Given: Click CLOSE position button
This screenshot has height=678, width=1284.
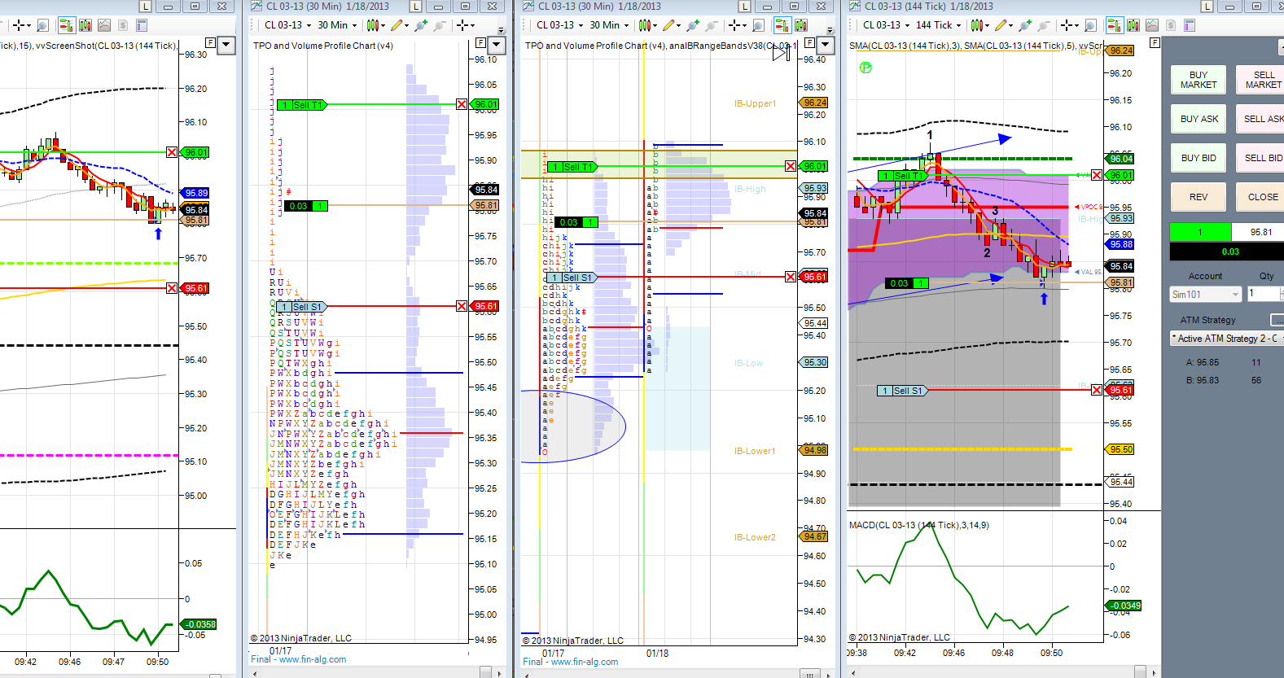Looking at the screenshot, I should tap(1260, 197).
